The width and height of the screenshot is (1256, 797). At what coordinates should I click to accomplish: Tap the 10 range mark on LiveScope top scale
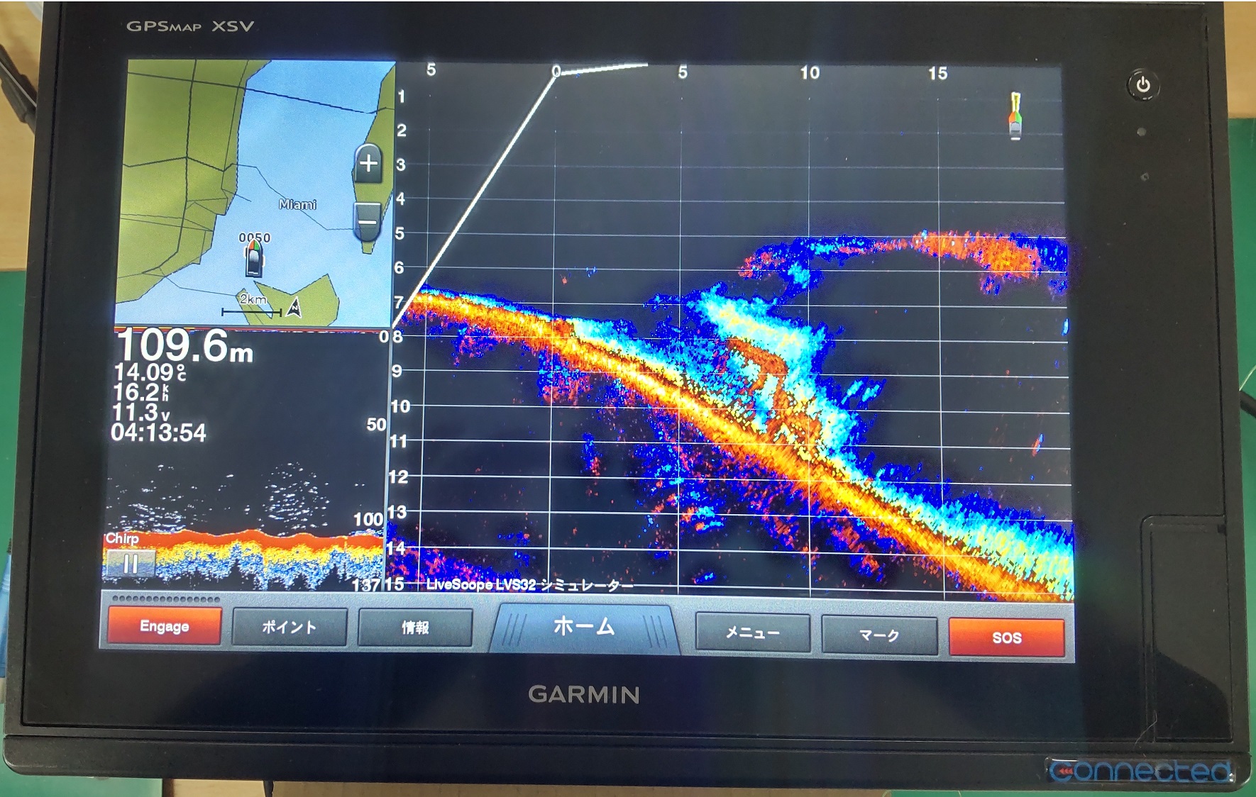coord(810,72)
